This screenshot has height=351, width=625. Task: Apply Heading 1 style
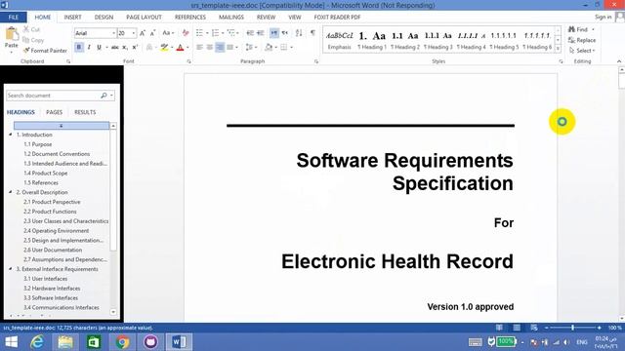click(372, 40)
